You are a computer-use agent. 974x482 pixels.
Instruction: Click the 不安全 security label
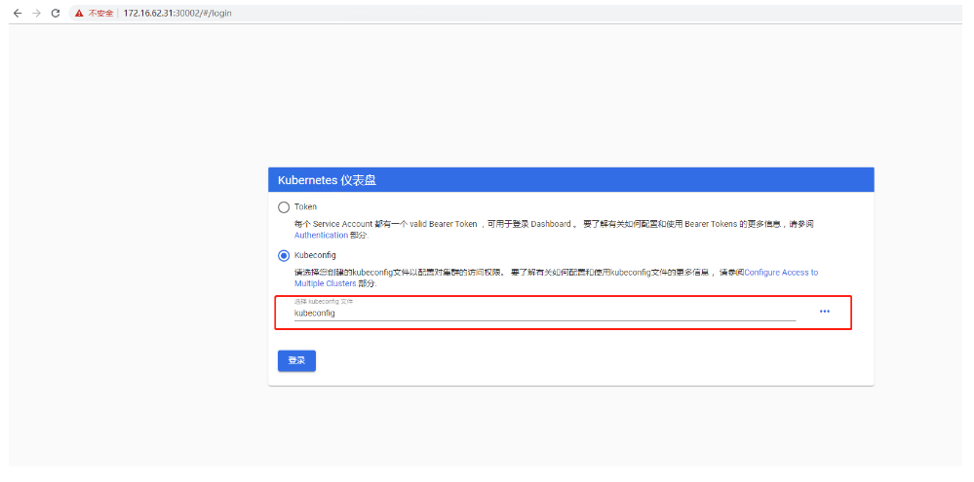(x=100, y=13)
